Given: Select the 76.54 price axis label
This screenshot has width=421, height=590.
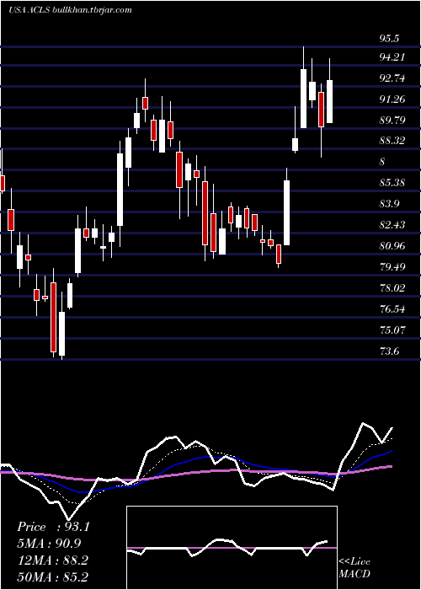Looking at the screenshot, I should 392,309.
